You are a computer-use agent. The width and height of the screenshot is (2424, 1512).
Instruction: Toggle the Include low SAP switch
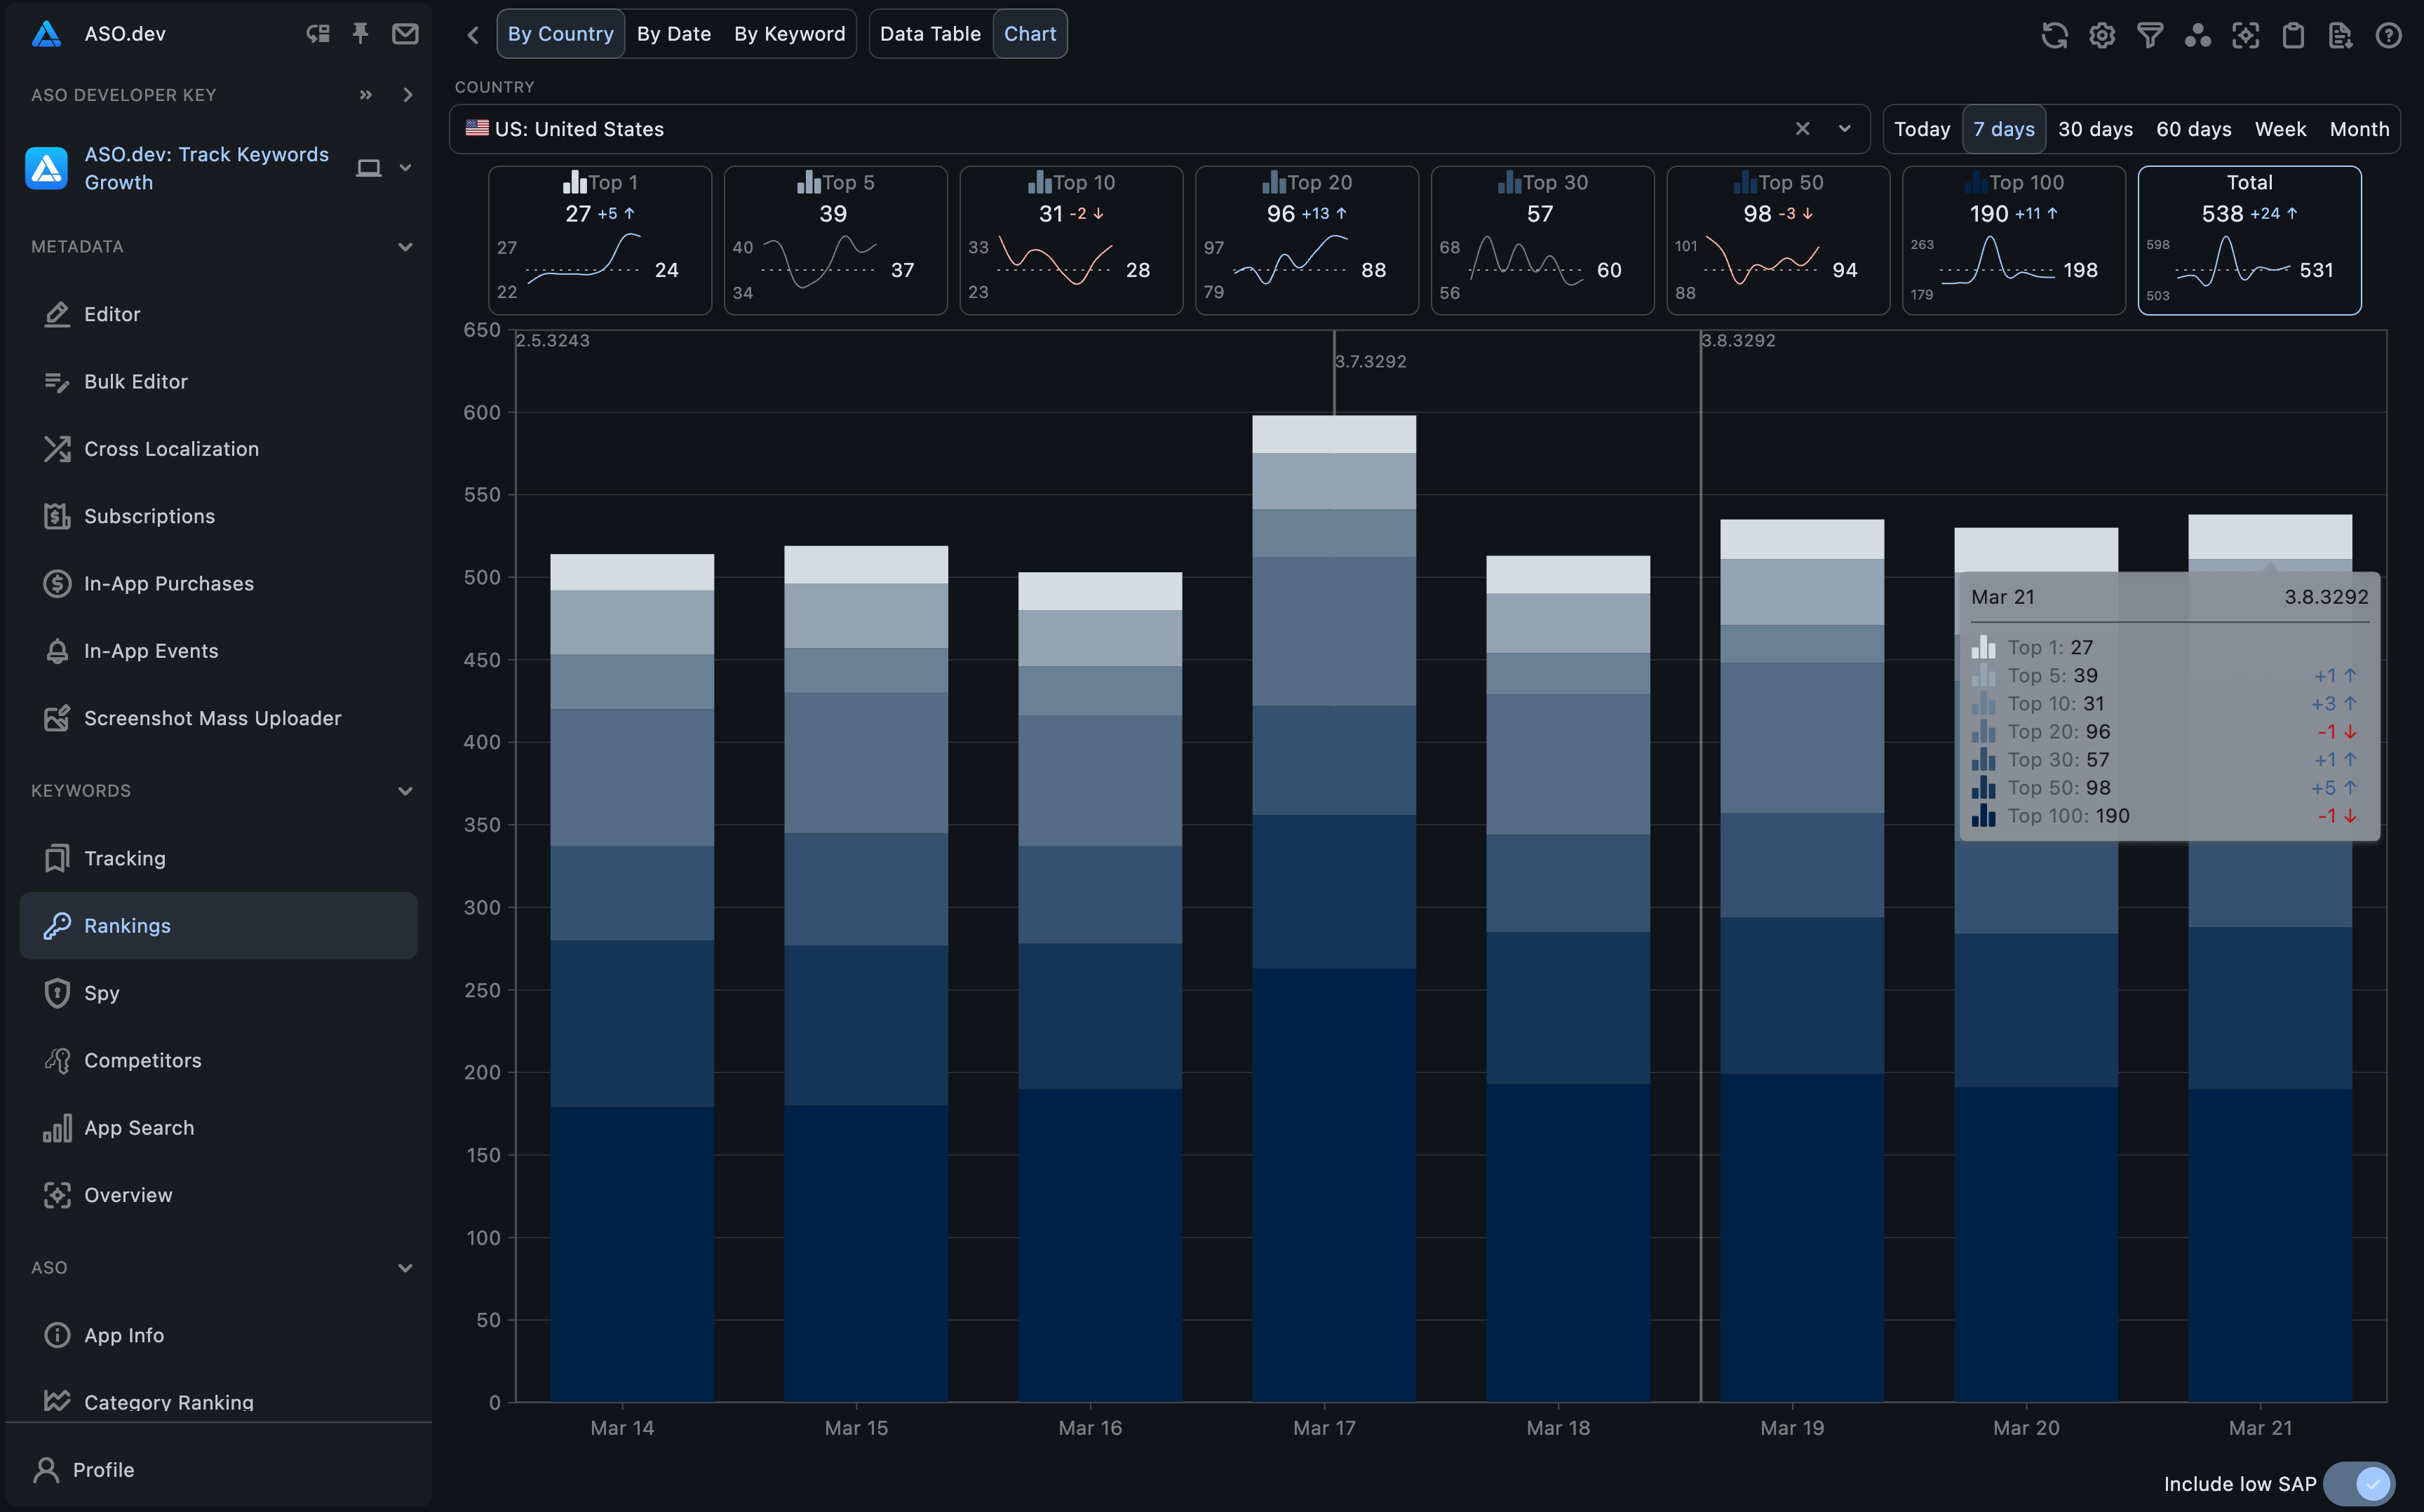(x=2373, y=1480)
